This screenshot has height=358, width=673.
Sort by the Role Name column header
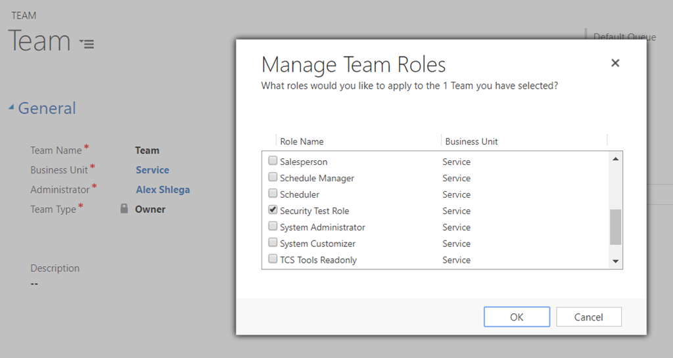point(302,141)
